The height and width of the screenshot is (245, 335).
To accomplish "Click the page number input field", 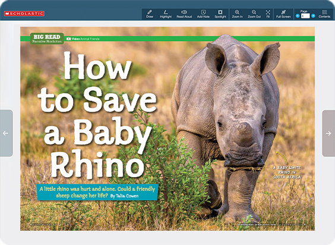I will tap(305, 16).
